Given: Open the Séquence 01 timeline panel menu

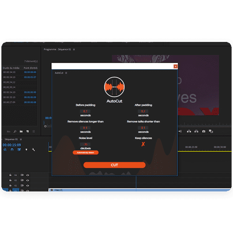Looking at the screenshot, I should [x=21, y=139].
